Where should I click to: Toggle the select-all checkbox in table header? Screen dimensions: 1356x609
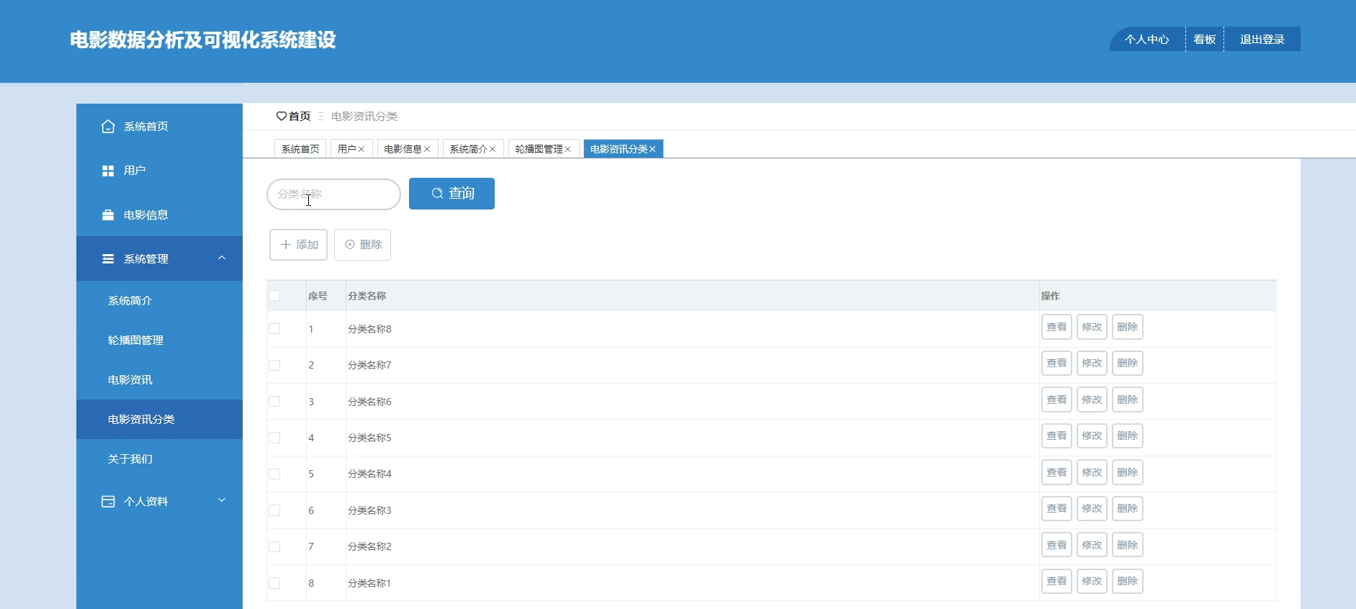pos(274,295)
